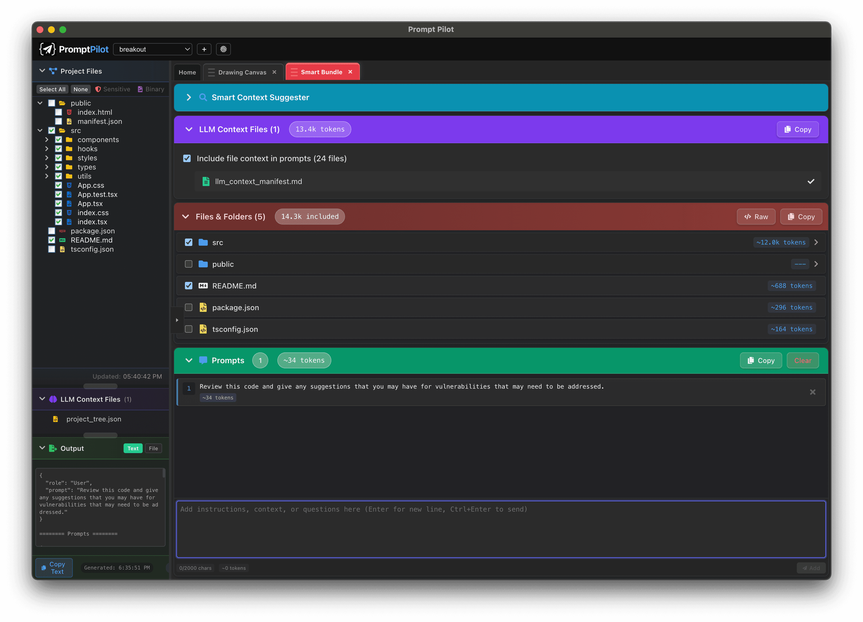The width and height of the screenshot is (863, 622).
Task: Uncheck the App.test.tsx checkbox
Action: pos(59,194)
